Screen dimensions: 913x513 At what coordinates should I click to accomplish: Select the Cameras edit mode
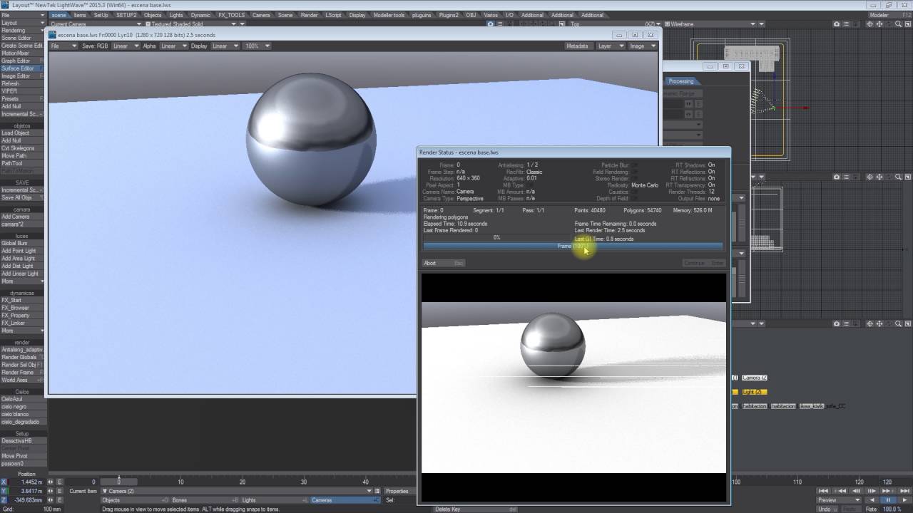pyautogui.click(x=344, y=500)
